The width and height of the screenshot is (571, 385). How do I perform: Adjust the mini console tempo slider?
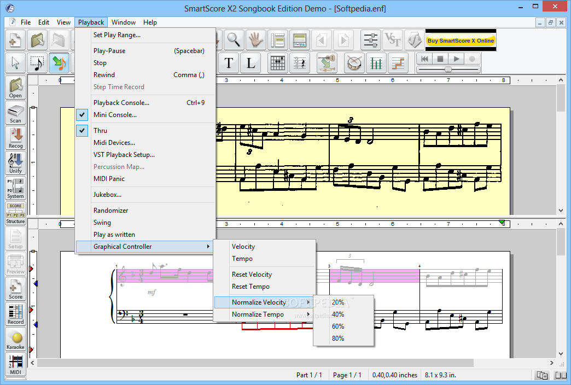coord(448,69)
